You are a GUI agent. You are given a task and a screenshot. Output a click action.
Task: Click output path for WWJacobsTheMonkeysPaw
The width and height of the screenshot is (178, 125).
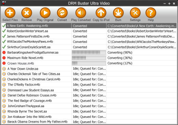point(142,42)
